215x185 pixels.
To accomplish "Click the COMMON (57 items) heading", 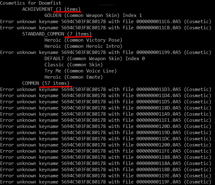I will (x=45, y=83).
